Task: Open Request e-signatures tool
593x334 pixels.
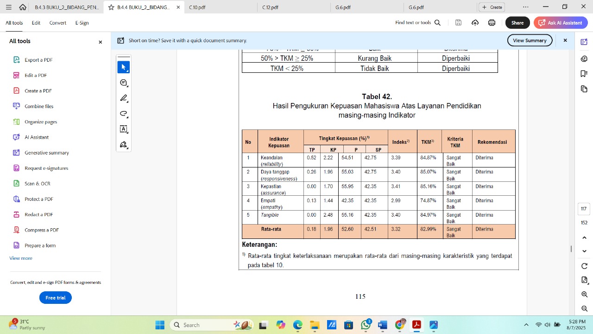Action: click(46, 168)
